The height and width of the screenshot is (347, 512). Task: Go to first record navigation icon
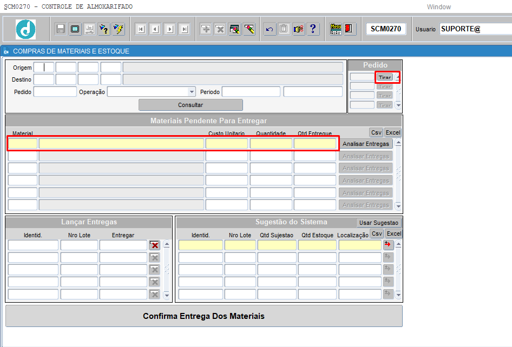(x=141, y=29)
